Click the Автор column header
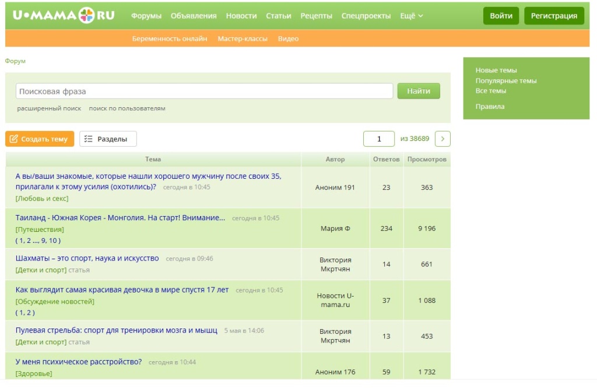Image resolution: width=597 pixels, height=388 pixels. coord(335,160)
